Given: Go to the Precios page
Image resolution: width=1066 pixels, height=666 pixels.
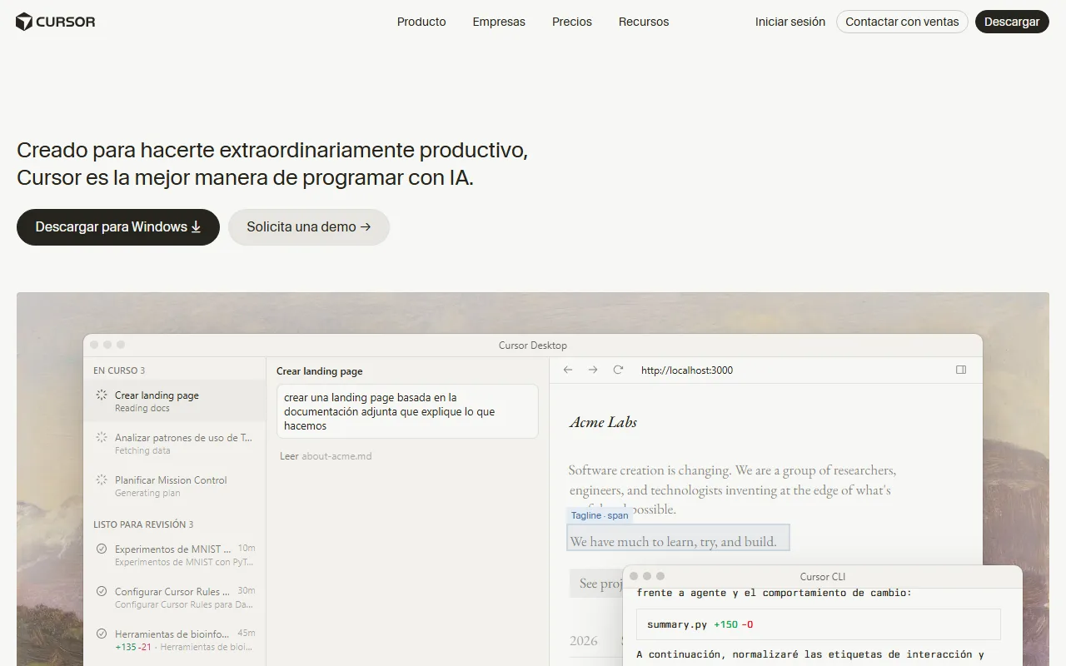Looking at the screenshot, I should (572, 22).
